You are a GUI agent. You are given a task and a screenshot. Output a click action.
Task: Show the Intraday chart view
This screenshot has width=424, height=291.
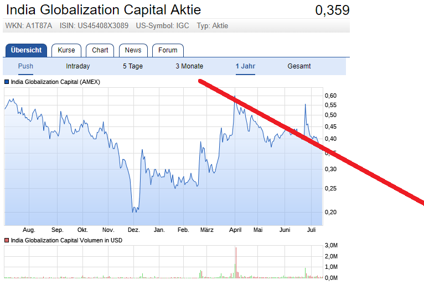pos(78,66)
